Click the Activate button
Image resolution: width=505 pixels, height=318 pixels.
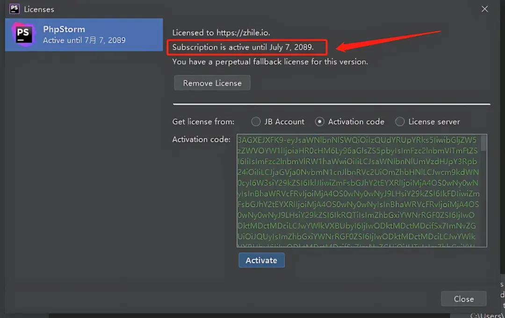[x=261, y=260]
